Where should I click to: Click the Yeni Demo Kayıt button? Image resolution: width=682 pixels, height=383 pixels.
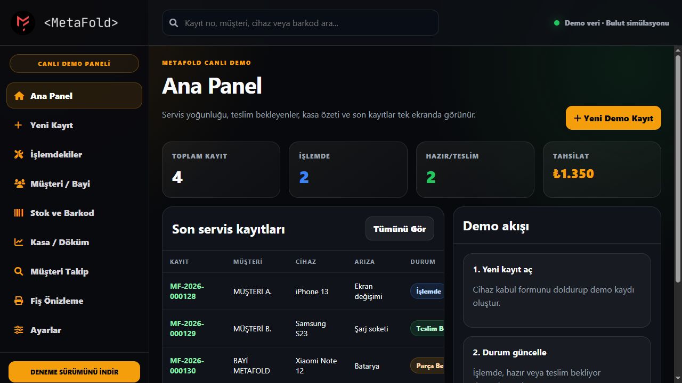pyautogui.click(x=613, y=118)
